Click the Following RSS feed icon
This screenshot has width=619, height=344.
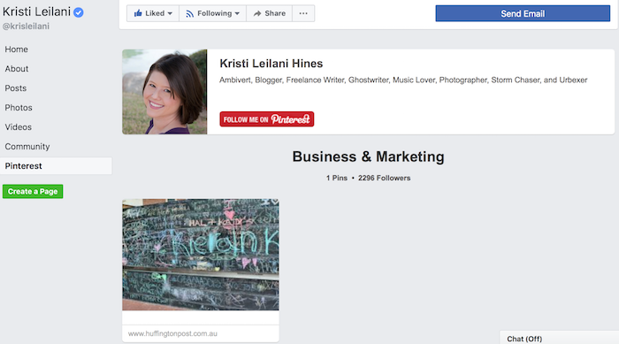(x=190, y=14)
